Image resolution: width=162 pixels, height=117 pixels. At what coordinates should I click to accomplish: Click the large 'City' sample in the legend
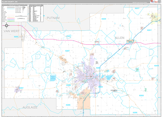24,7
